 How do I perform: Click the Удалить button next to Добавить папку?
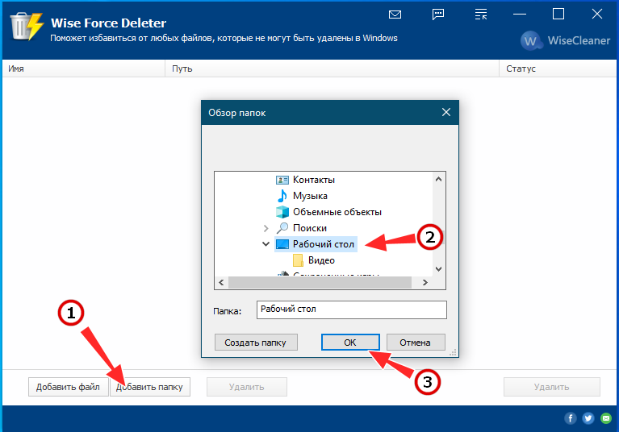(x=247, y=387)
